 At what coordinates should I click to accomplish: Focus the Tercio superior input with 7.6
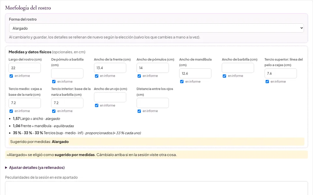281,73
